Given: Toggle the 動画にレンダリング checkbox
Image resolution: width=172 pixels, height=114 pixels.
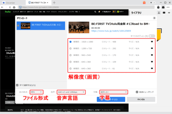Looking at the screenshot, I should (137, 92).
